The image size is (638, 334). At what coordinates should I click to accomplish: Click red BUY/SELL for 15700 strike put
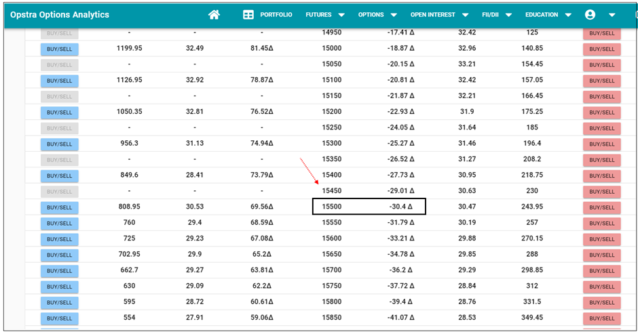(601, 271)
